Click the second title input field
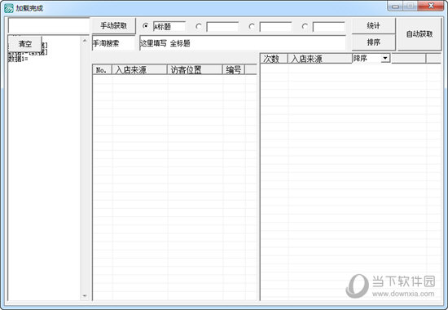 (222, 27)
